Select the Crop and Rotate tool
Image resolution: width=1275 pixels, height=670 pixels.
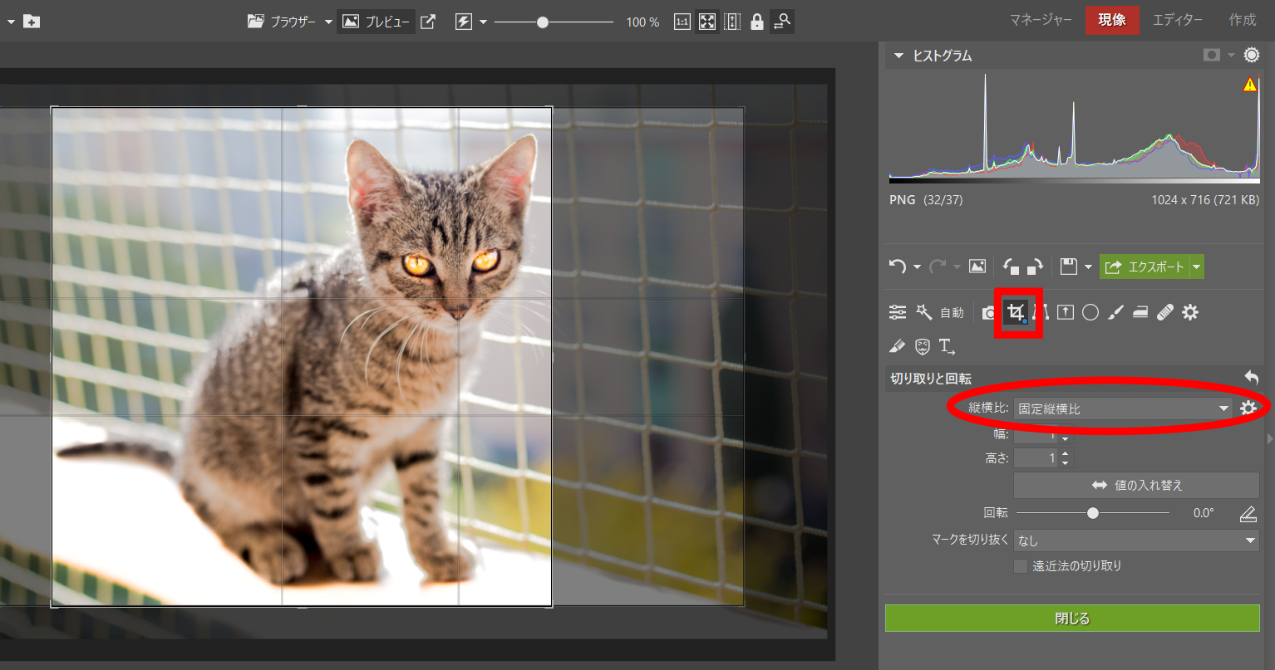click(x=1015, y=312)
